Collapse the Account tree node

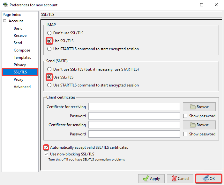click(5, 21)
